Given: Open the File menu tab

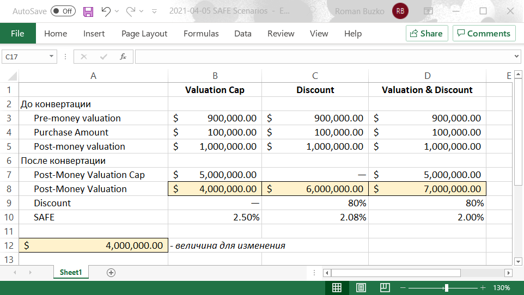Looking at the screenshot, I should (17, 34).
